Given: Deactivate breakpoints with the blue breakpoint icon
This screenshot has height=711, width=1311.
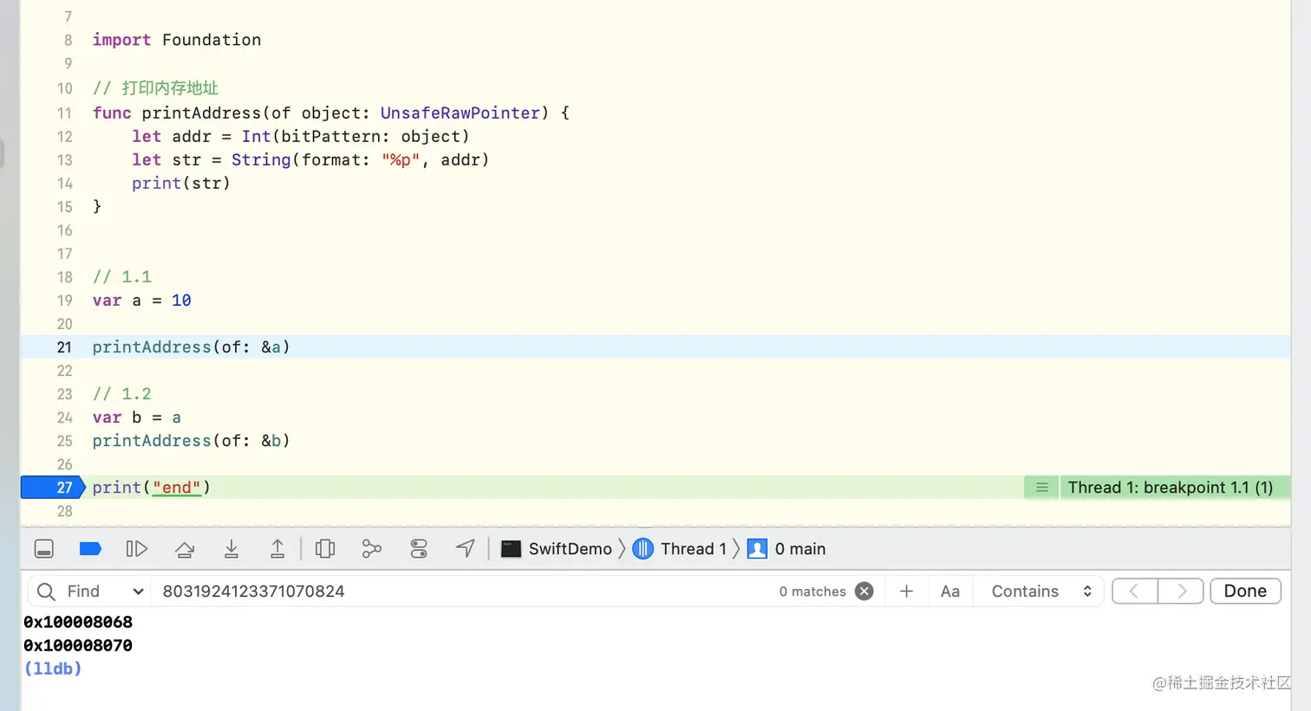Looking at the screenshot, I should click(90, 549).
